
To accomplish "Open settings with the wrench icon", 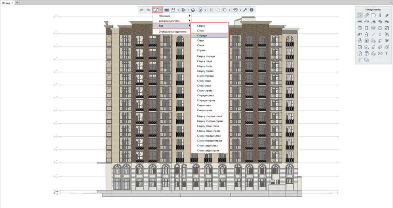I will [x=245, y=10].
